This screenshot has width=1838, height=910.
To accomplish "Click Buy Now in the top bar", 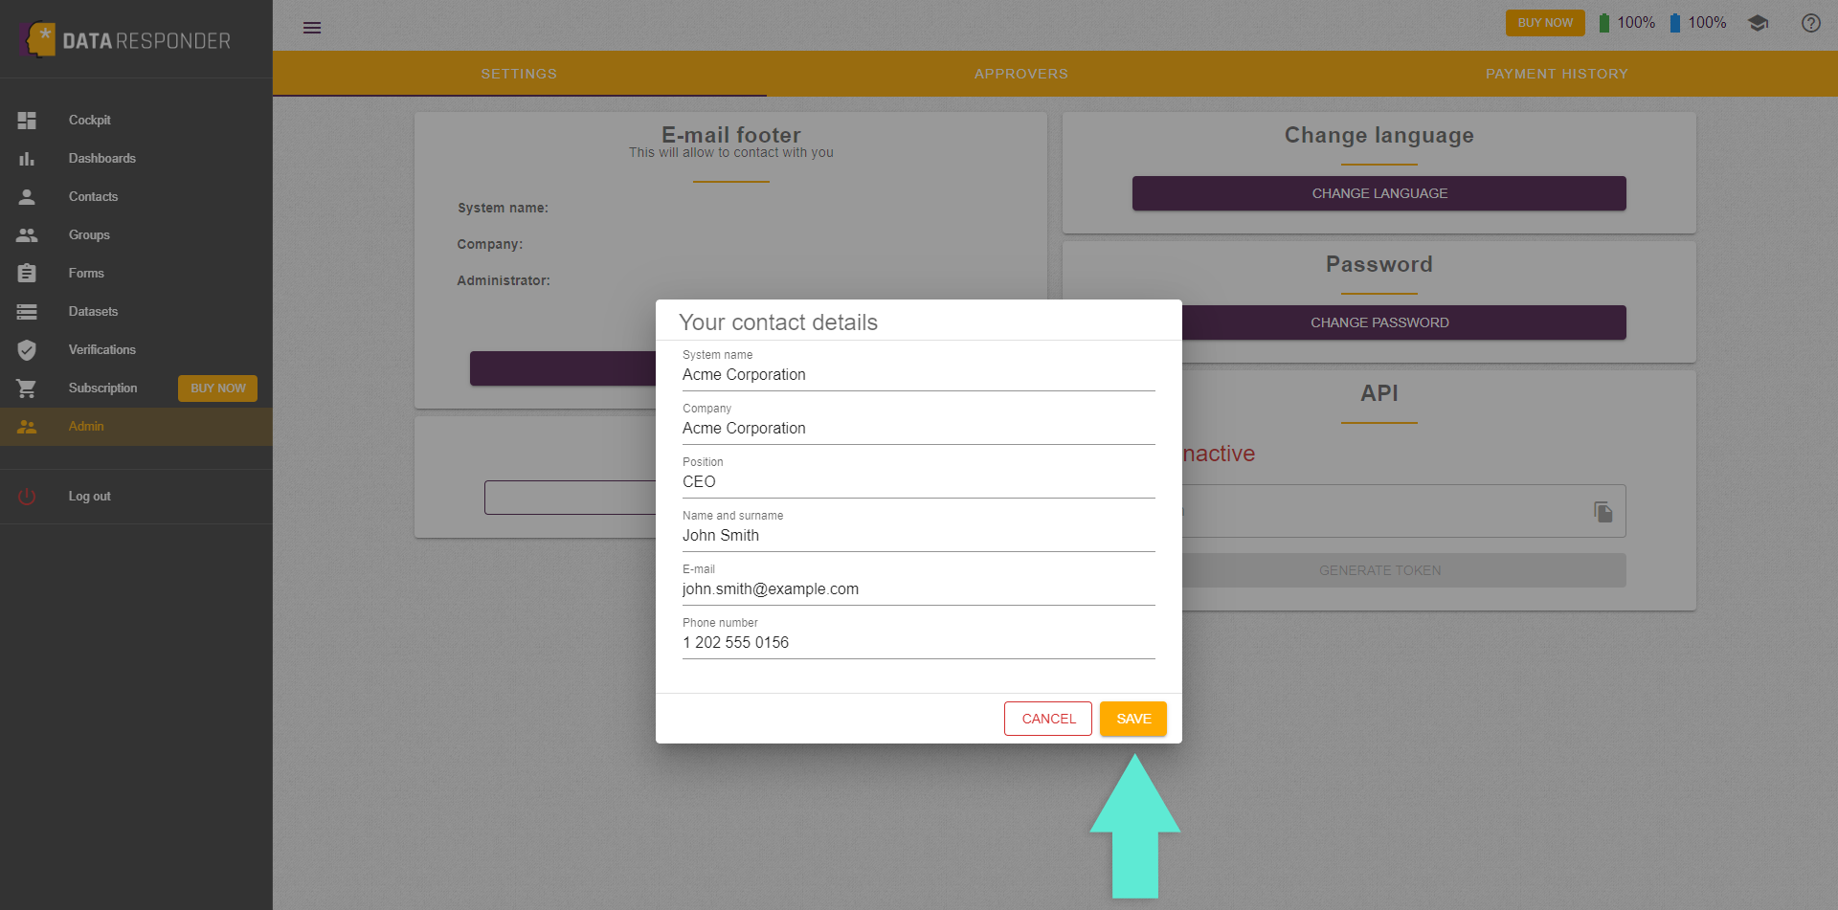I will [1545, 23].
